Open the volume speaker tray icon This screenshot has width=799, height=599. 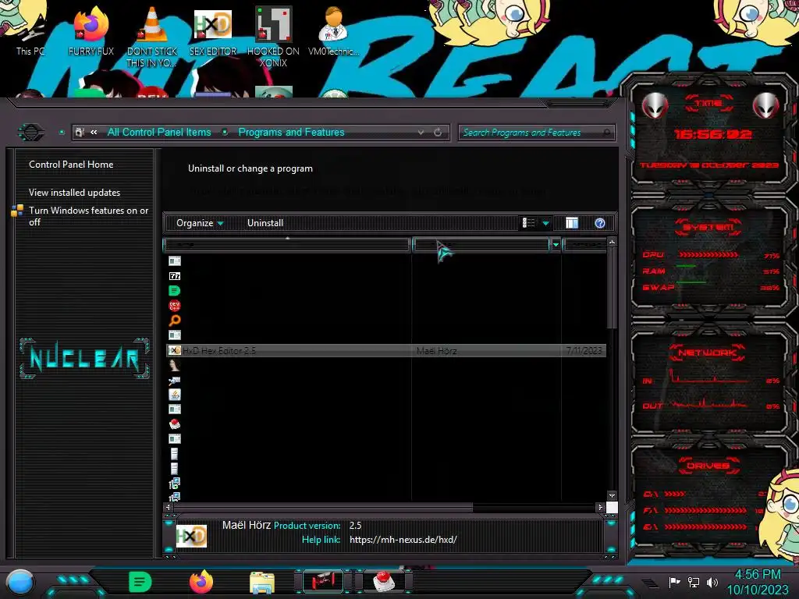[x=712, y=582]
